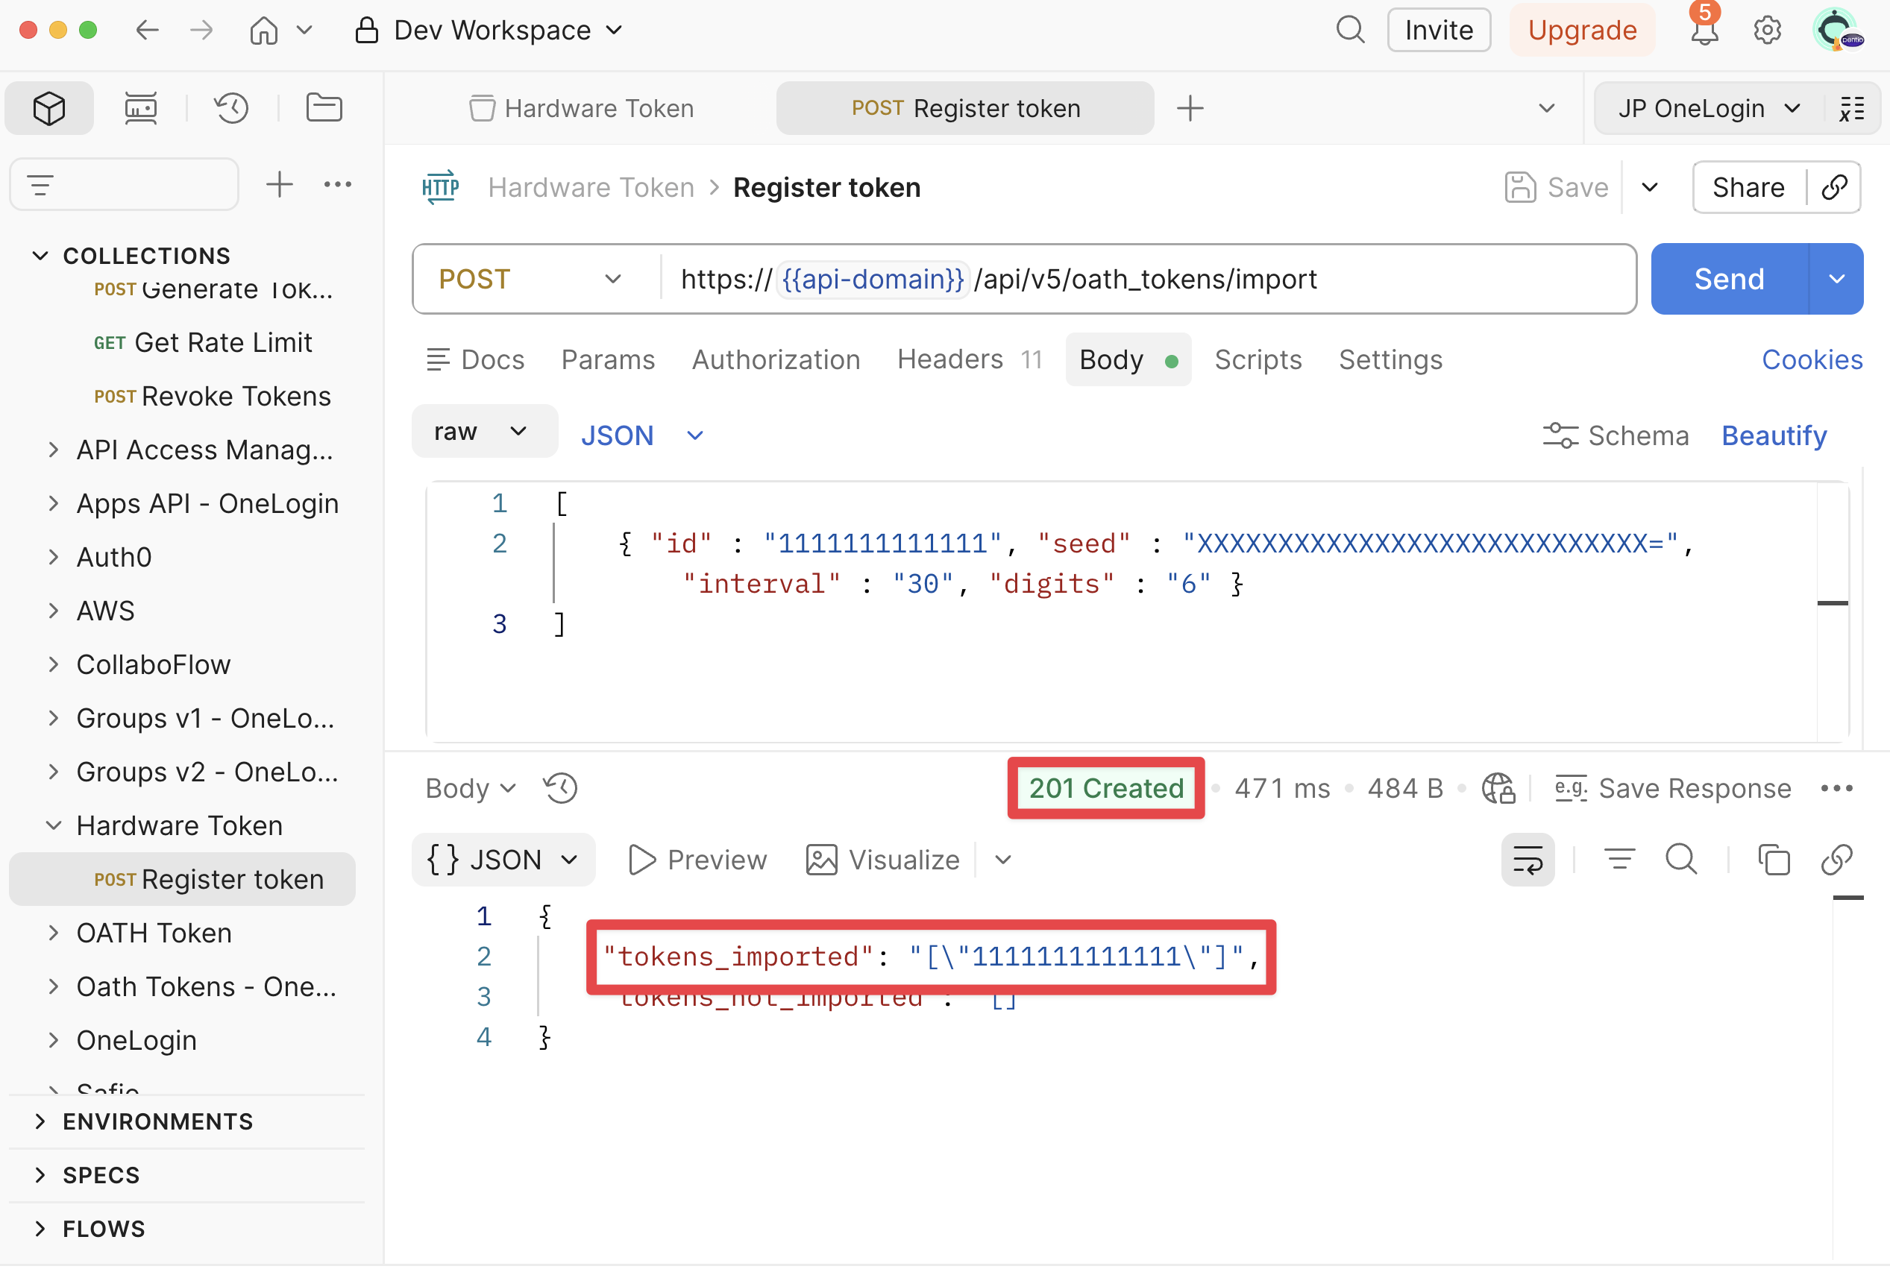The image size is (1890, 1269).
Task: Open the Headers tab
Action: point(970,359)
